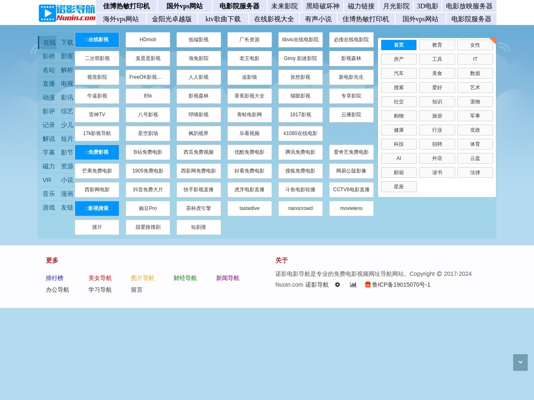Click the FreeOK影视 site button
This screenshot has height=400, width=534.
click(x=148, y=77)
